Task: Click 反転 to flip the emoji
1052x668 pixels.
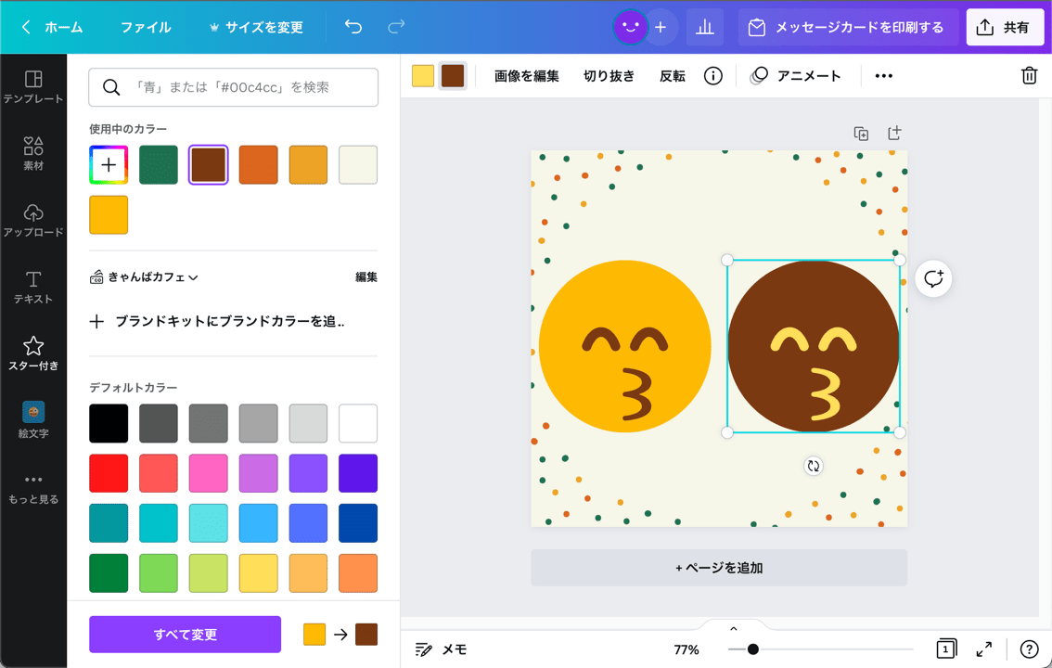Action: tap(672, 75)
